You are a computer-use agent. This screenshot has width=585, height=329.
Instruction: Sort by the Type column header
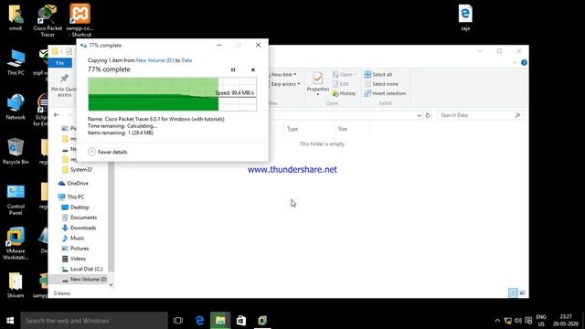pos(292,129)
